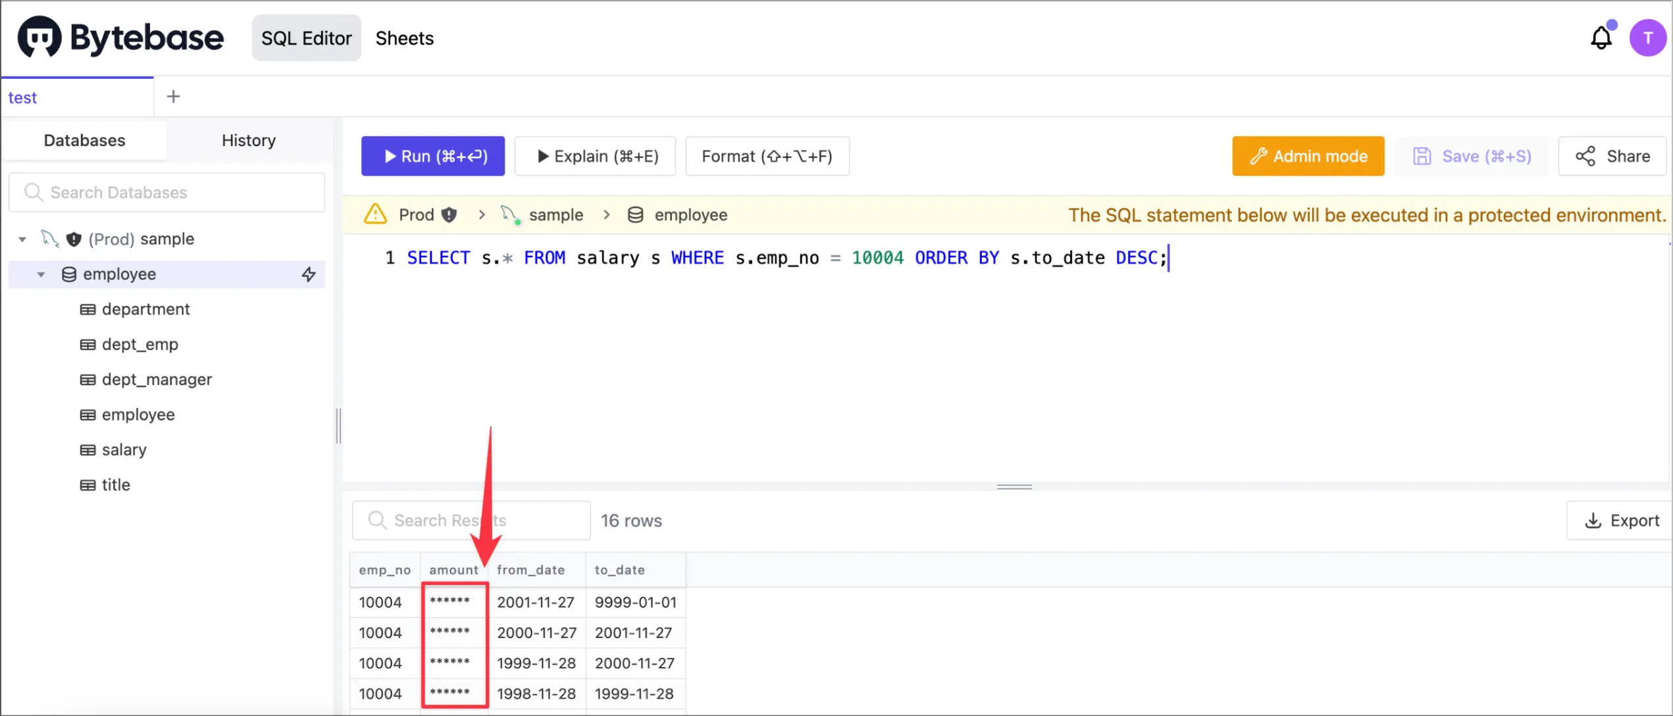Click the Run query button
Screen dimensions: 1673x716
[x=433, y=156]
